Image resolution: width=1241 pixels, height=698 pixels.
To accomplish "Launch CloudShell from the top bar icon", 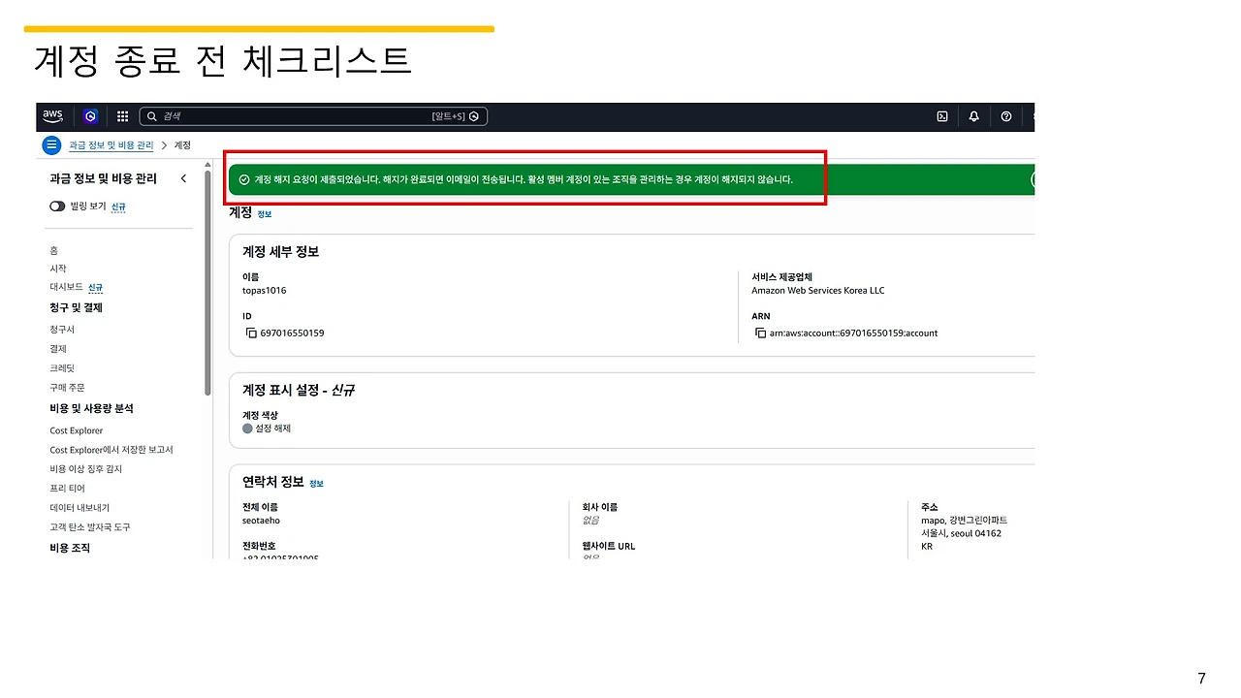I will point(941,116).
